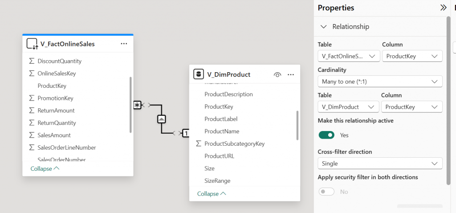Screen dimensions: 456x213
Task: Turn off Make this relationship active
Action: (x=326, y=135)
